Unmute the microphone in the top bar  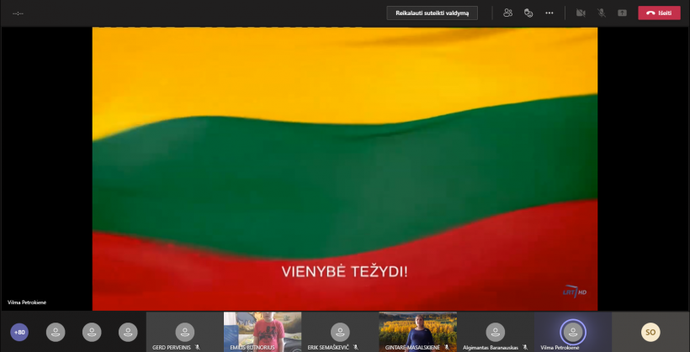point(602,13)
